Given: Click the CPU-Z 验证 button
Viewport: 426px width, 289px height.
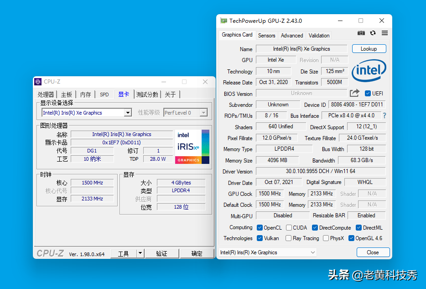Looking at the screenshot, I should [x=162, y=253].
